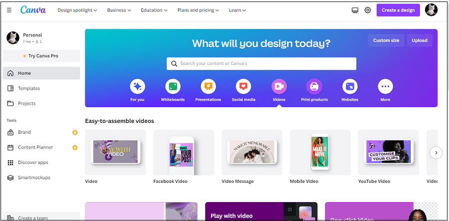This screenshot has height=221, width=449.
Task: Expand the Learn dropdown menu
Action: (237, 10)
